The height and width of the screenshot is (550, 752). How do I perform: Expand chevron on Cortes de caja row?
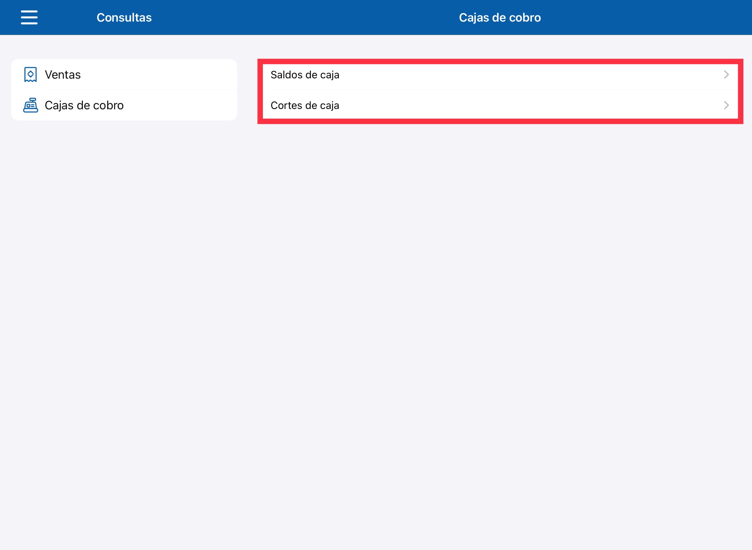pyautogui.click(x=726, y=105)
